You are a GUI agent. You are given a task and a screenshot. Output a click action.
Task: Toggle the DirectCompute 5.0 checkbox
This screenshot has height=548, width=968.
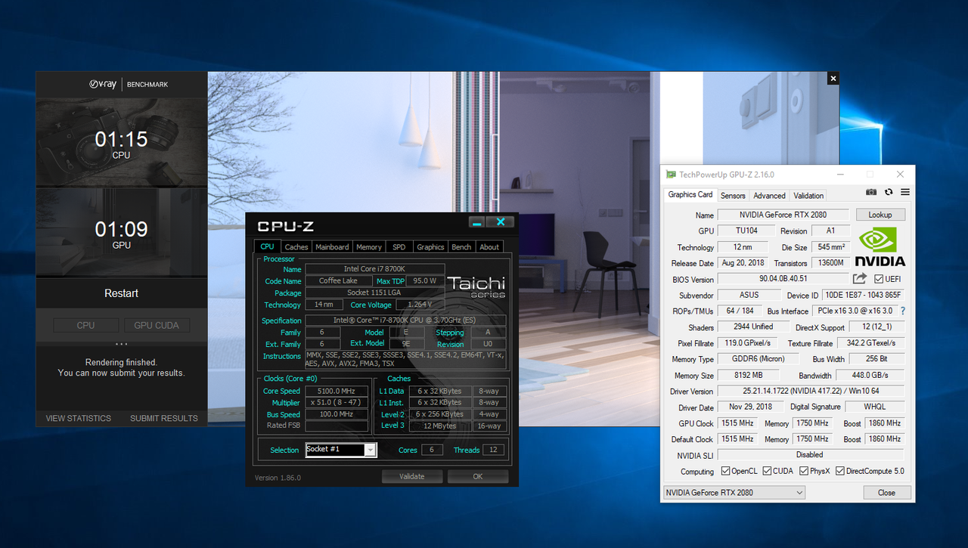(839, 471)
